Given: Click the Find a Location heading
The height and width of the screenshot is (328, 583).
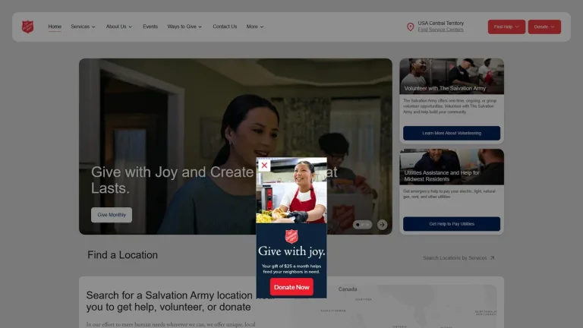Looking at the screenshot, I should click(122, 255).
